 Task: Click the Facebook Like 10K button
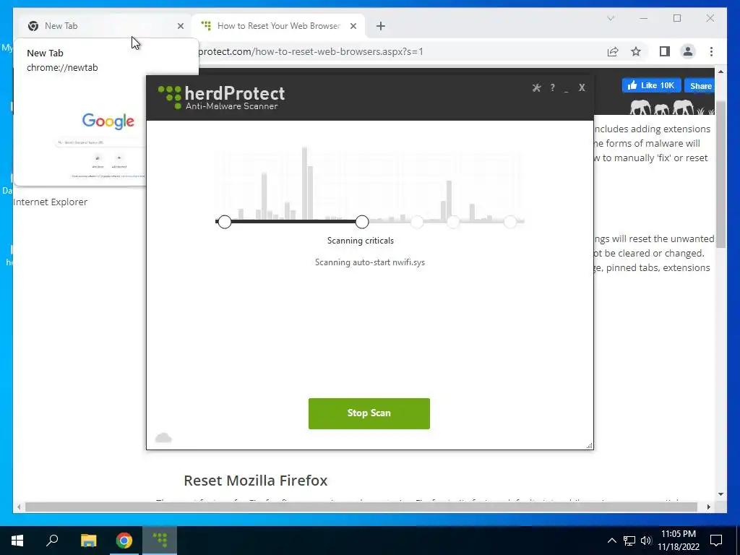coord(651,85)
